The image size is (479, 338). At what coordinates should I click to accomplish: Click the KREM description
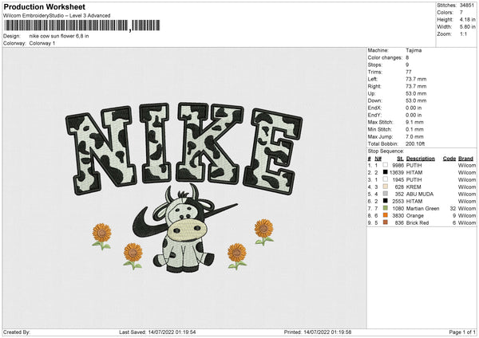pos(414,187)
